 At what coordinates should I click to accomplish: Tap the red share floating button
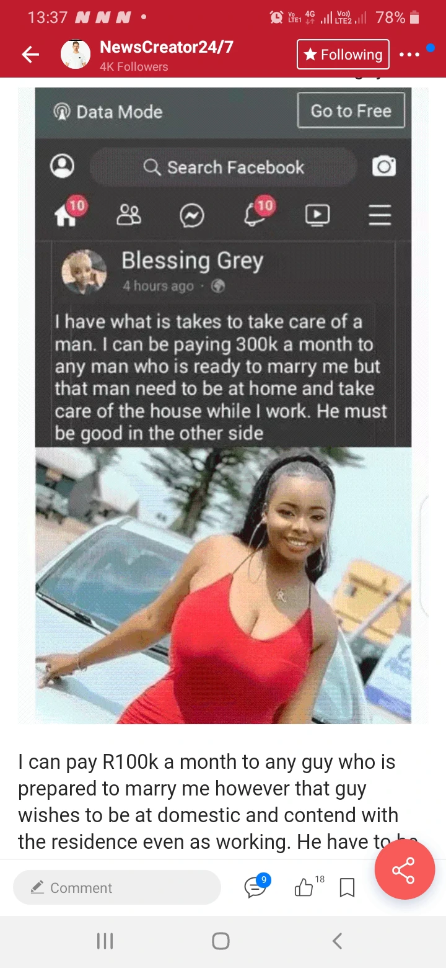pos(405,871)
